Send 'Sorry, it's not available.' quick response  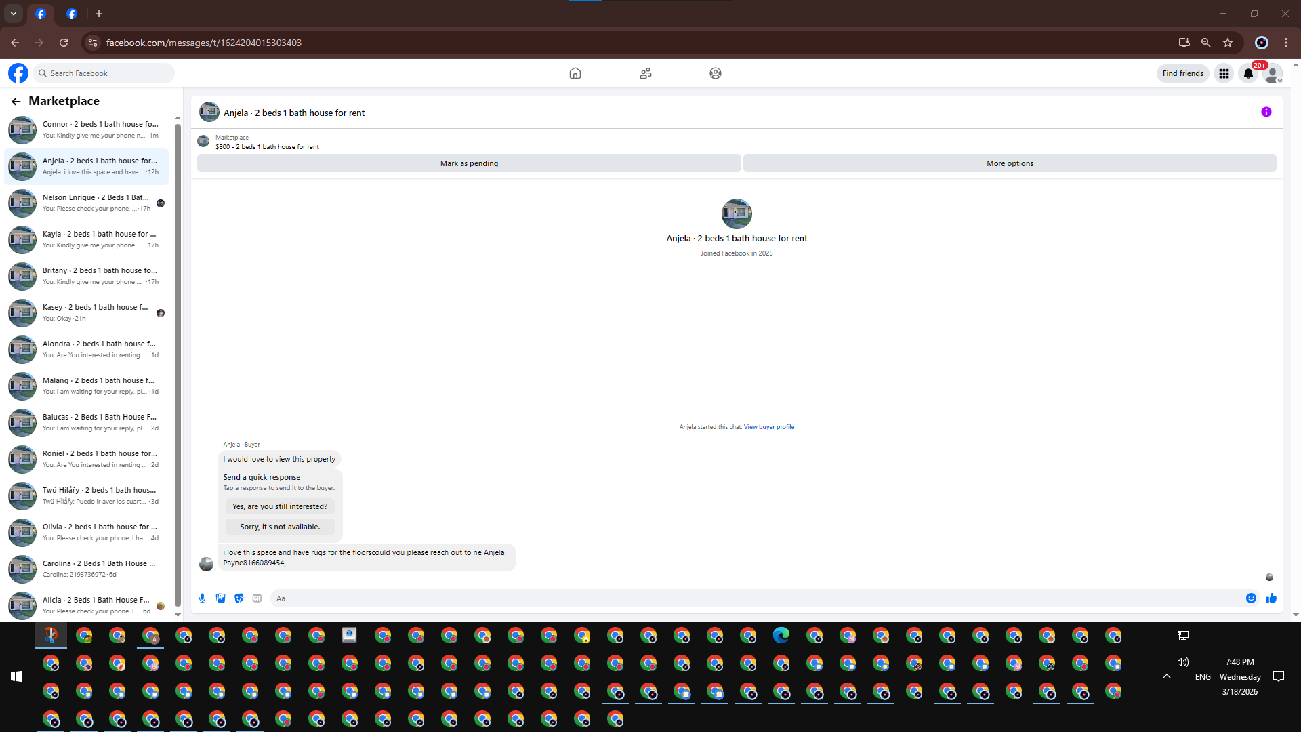click(279, 527)
